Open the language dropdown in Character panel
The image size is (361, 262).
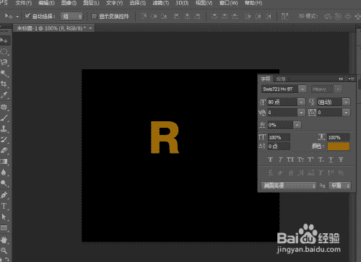pos(289,185)
